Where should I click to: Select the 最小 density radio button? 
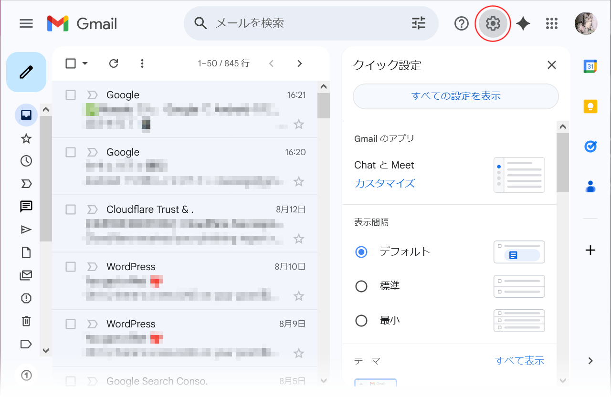pos(361,320)
